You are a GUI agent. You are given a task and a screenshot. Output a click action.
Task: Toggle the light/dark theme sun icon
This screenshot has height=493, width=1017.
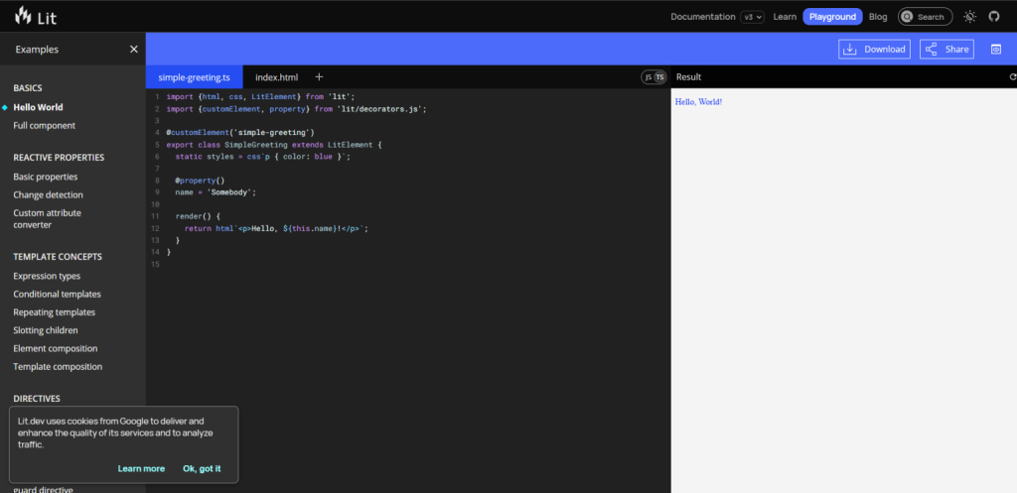pyautogui.click(x=969, y=16)
